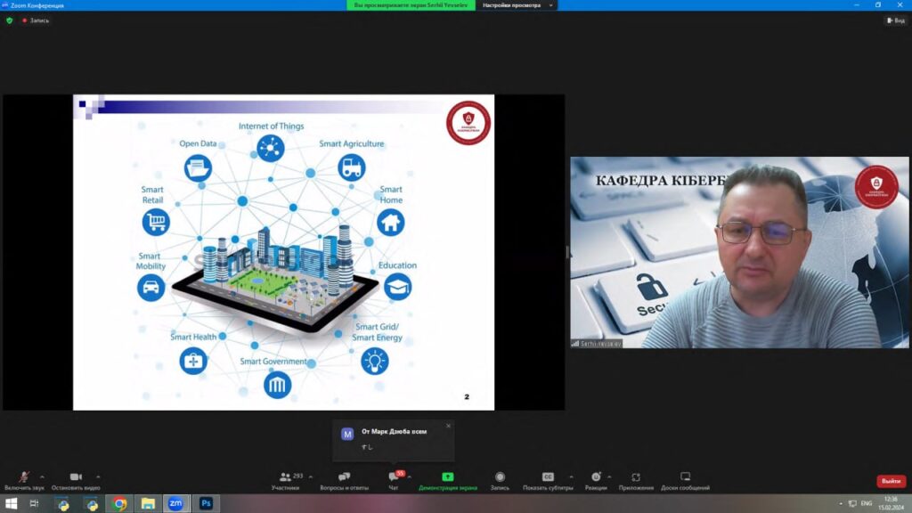This screenshot has height=513, width=912.
Task: Open Вопросы и ответы Q&A panel
Action: coord(344,478)
